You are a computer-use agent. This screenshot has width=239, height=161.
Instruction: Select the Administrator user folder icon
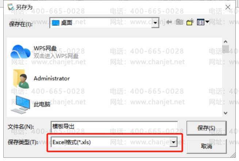pos(21,79)
